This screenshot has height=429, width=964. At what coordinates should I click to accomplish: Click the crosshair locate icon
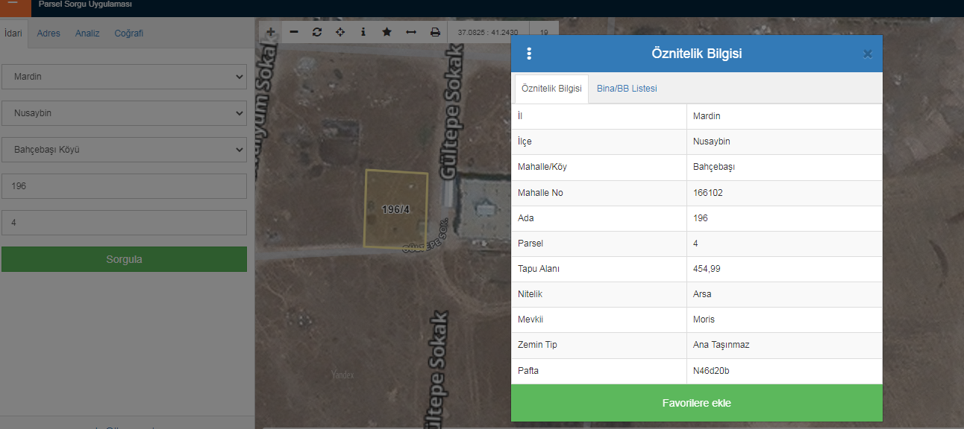(x=340, y=32)
